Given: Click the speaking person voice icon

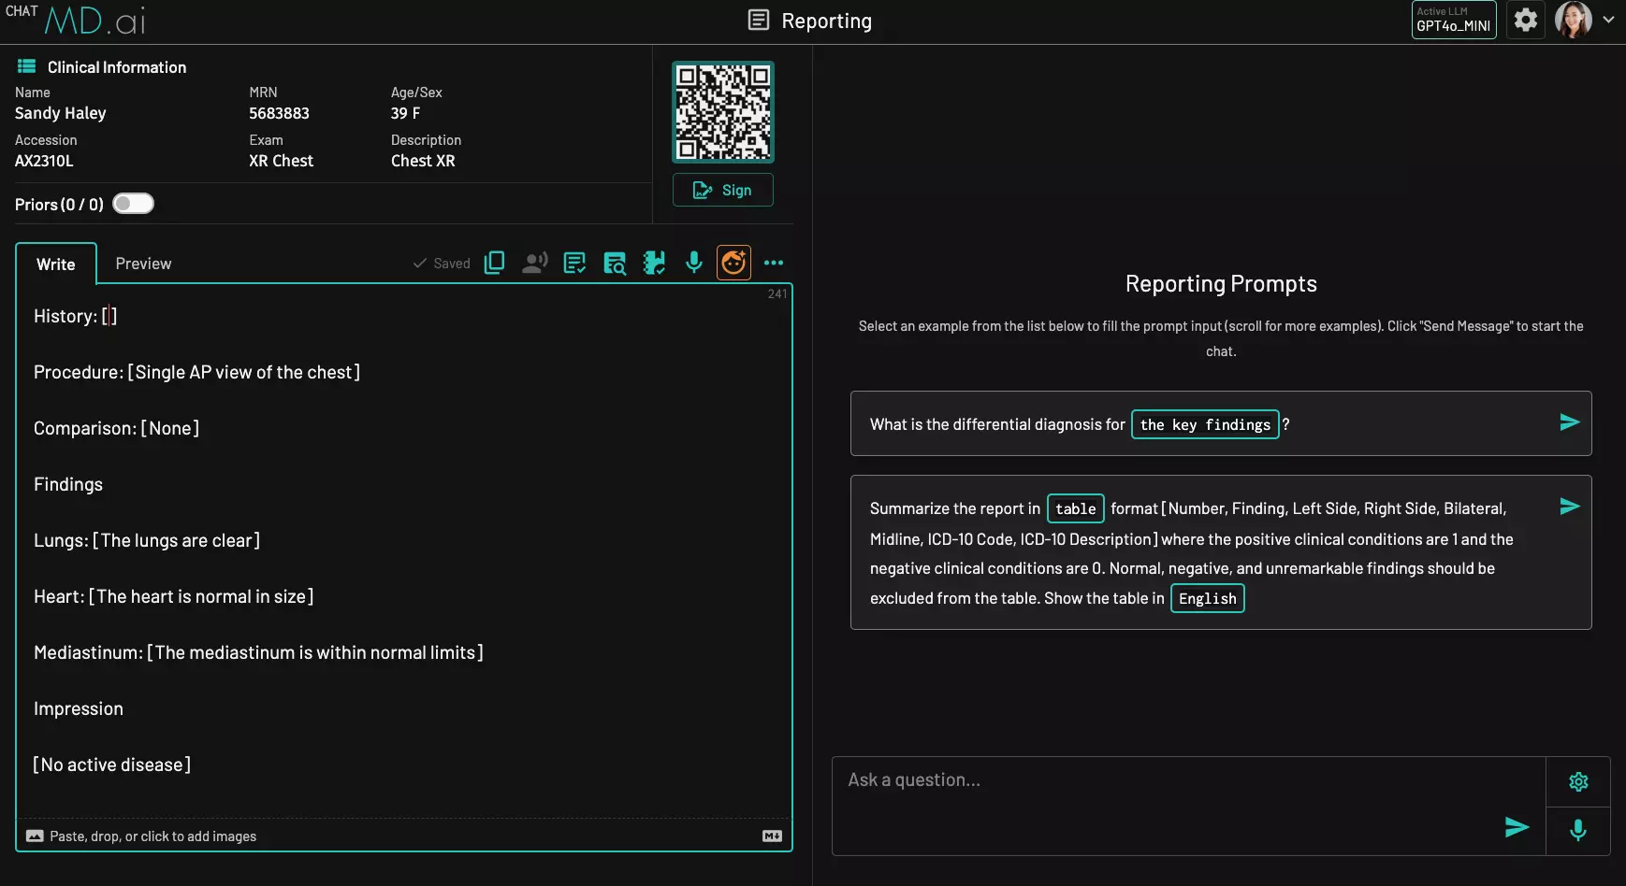Looking at the screenshot, I should pos(534,263).
